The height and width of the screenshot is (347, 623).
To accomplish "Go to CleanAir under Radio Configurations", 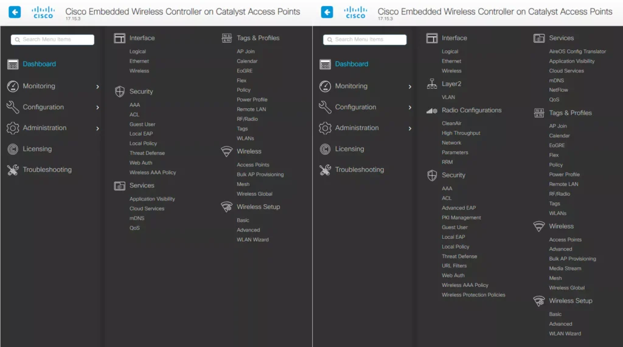I will click(451, 123).
